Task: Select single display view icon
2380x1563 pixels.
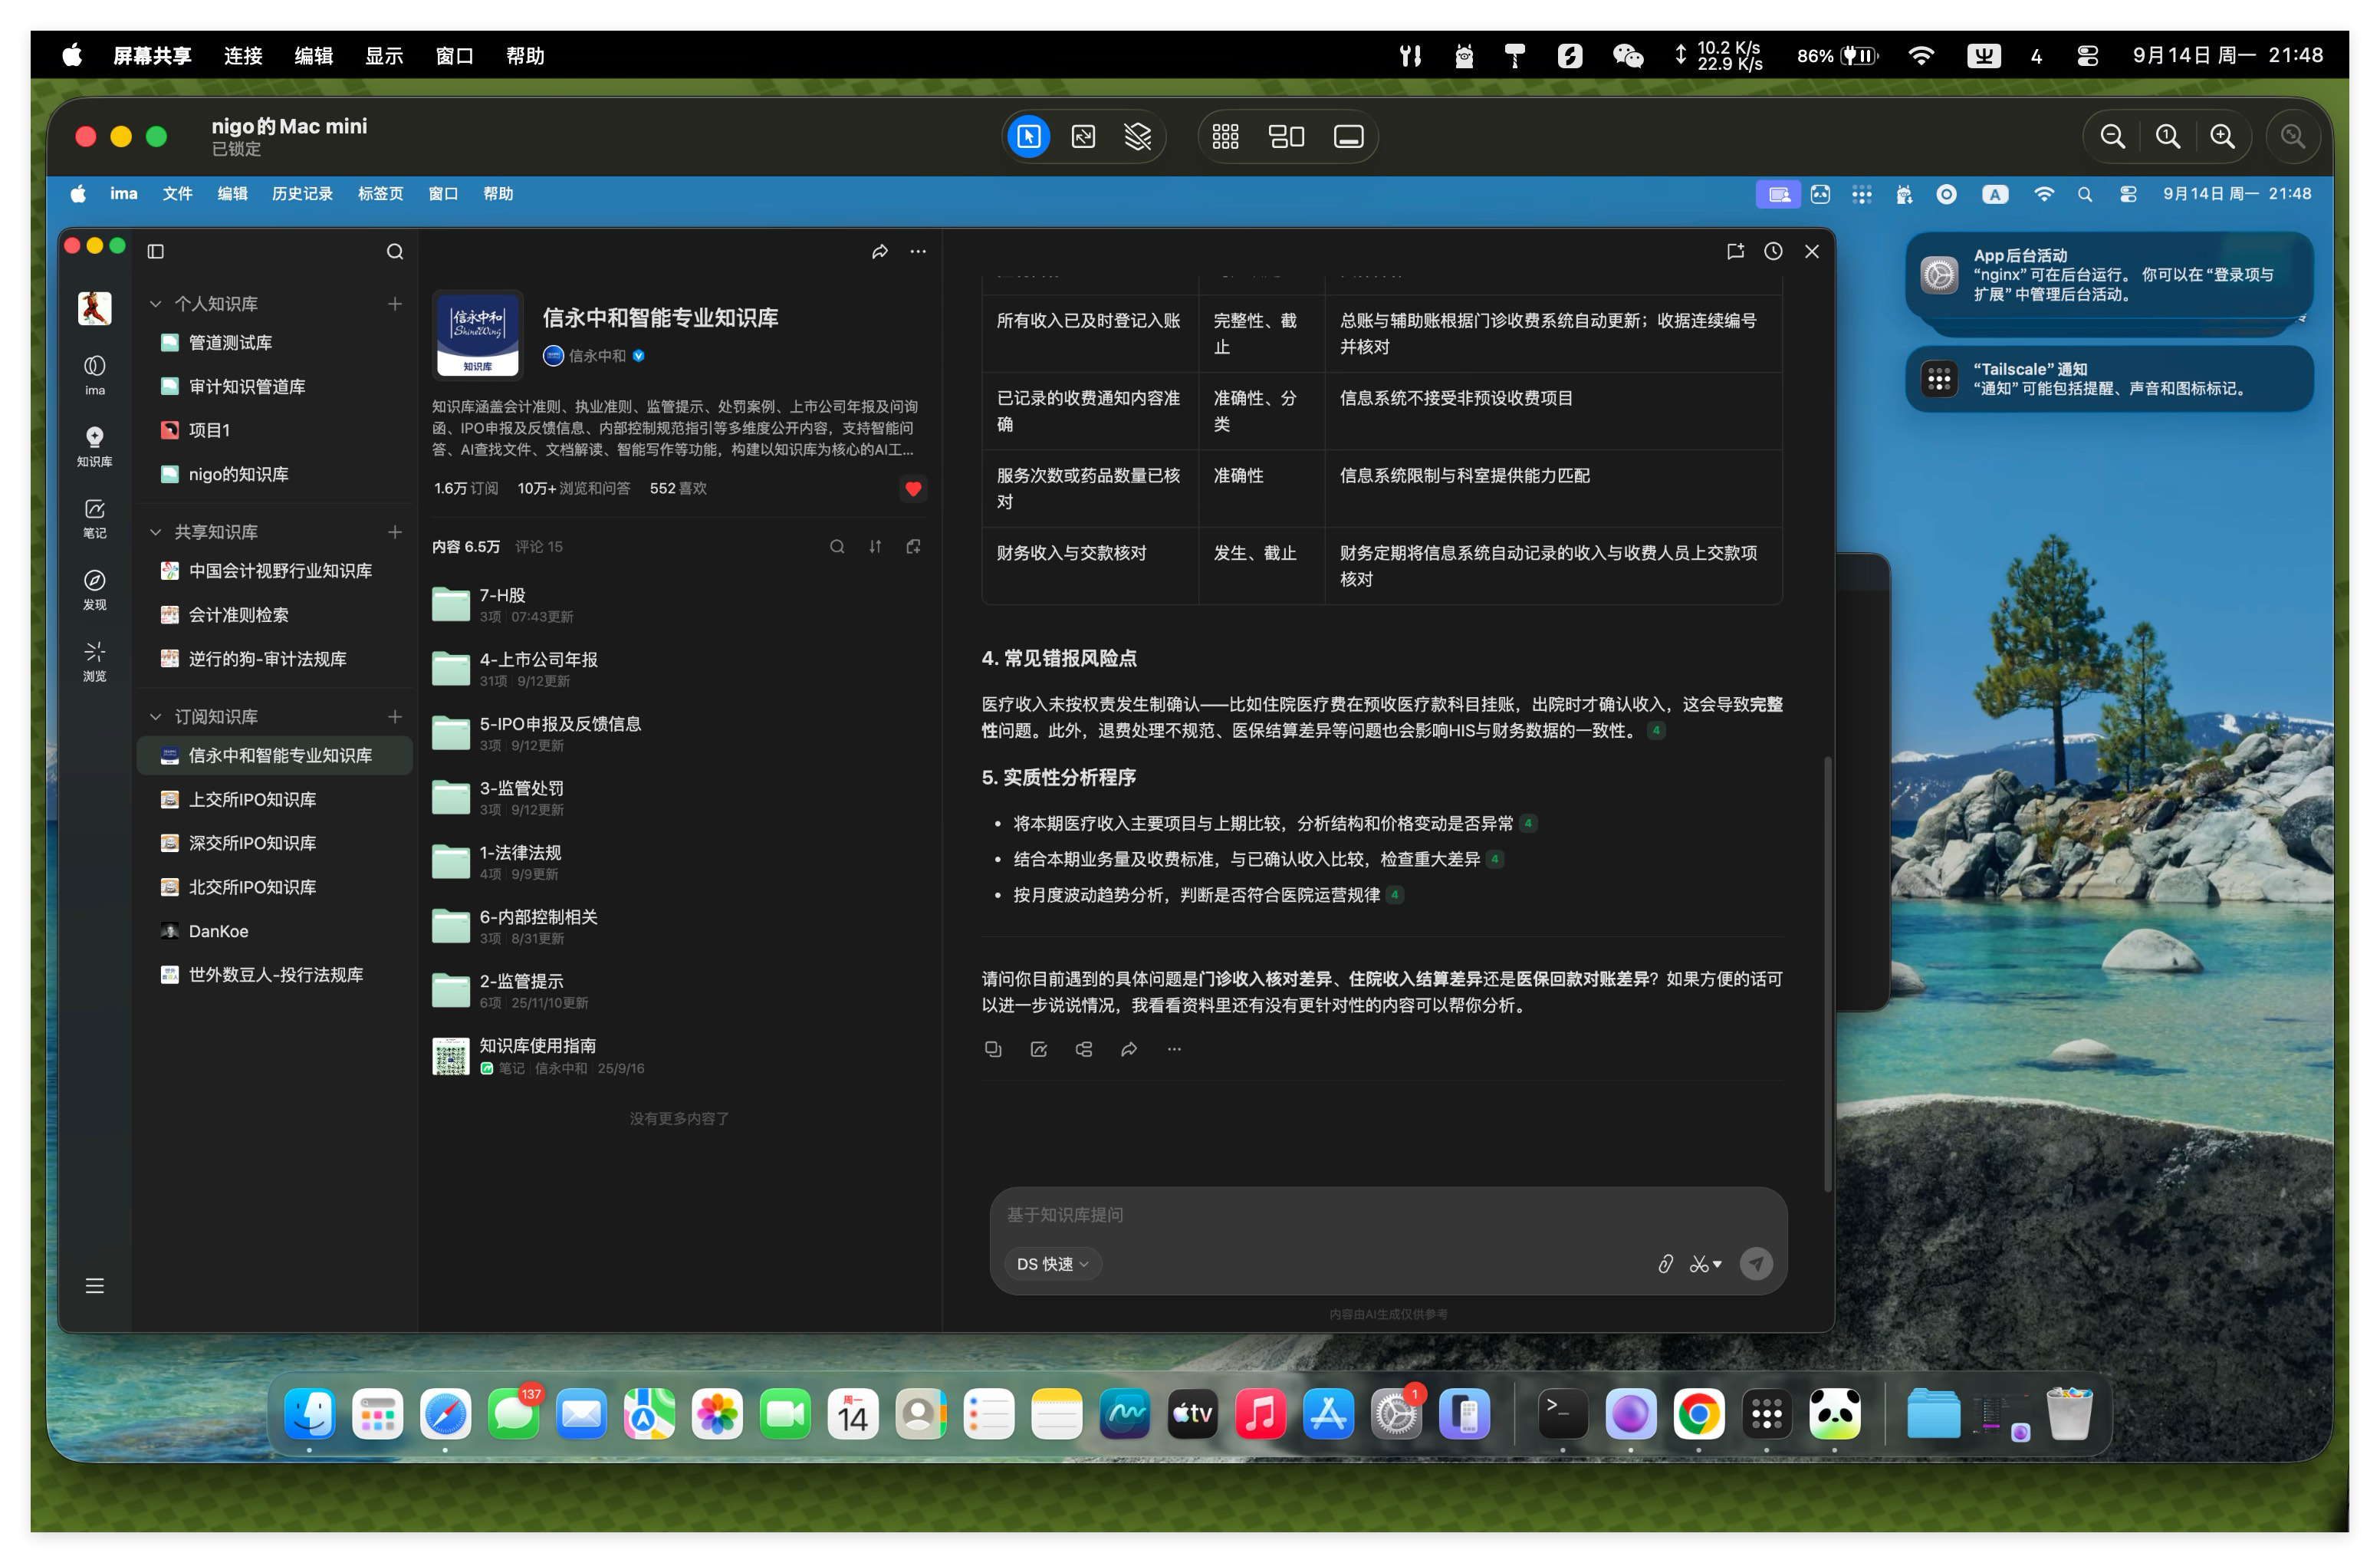Action: [x=1348, y=136]
